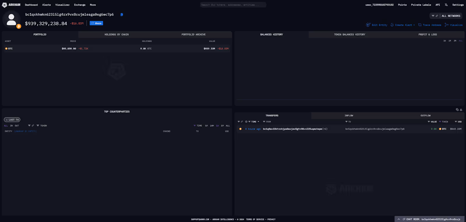Switch to Portfolio Archive tab
466x222 pixels.
193,35
